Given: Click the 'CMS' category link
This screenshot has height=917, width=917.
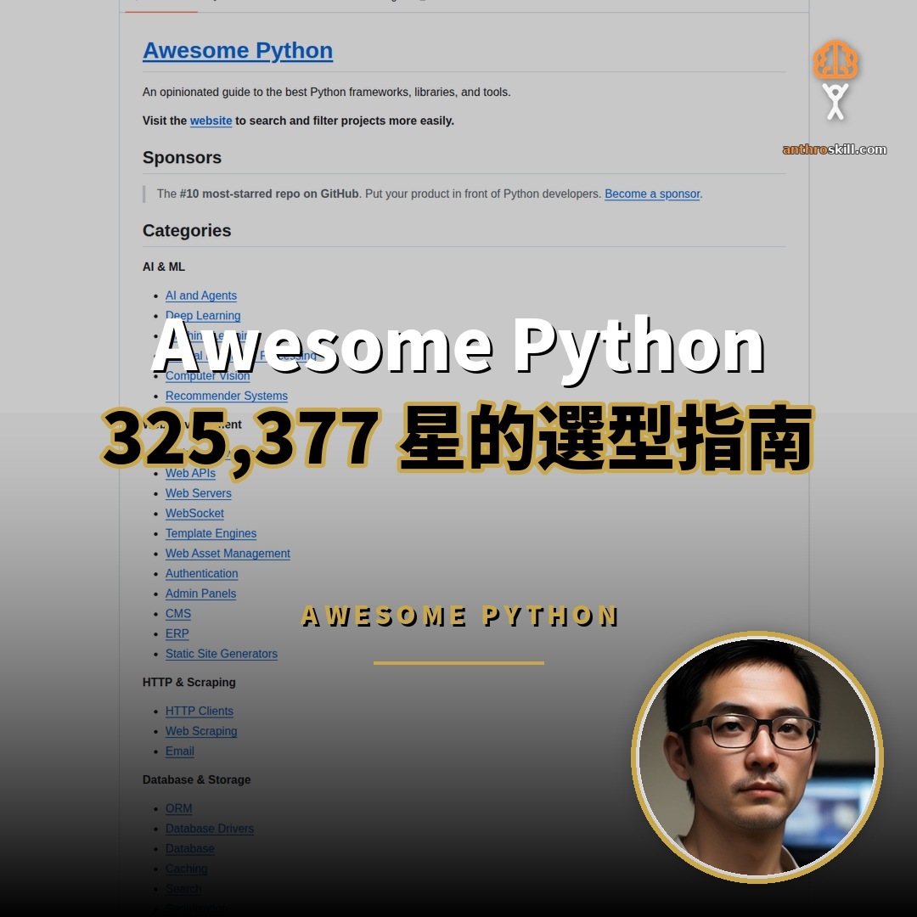Looking at the screenshot, I should click(x=177, y=614).
